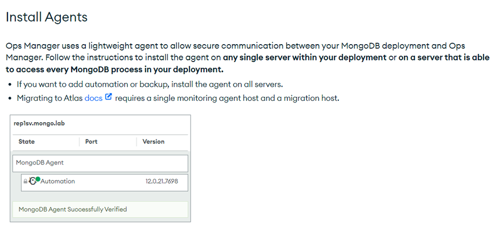
Task: Click the Port column header
Action: coord(91,141)
